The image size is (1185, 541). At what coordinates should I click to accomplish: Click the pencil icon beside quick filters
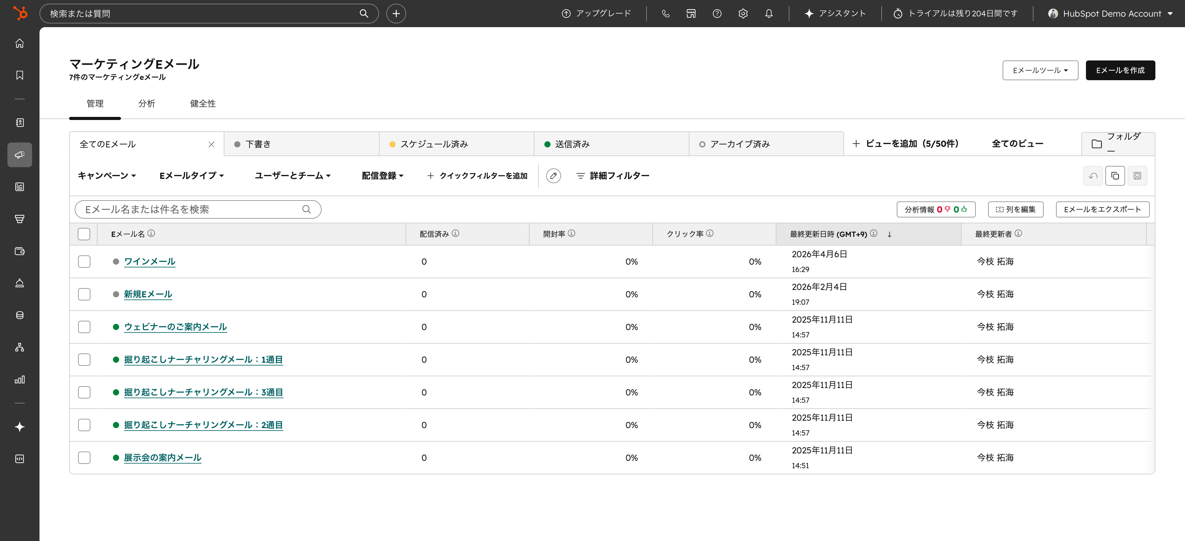tap(553, 176)
